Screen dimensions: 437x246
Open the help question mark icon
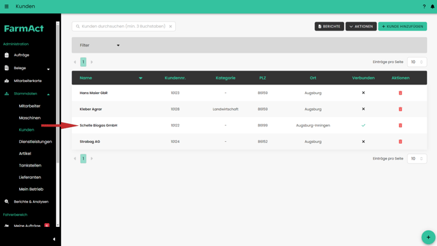click(x=424, y=6)
